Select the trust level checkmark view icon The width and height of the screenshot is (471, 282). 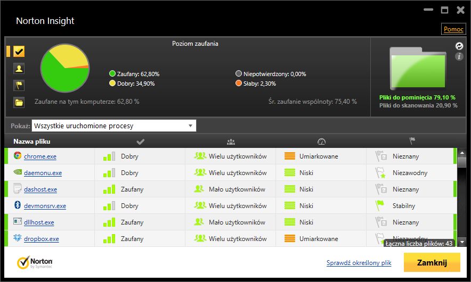coord(19,52)
